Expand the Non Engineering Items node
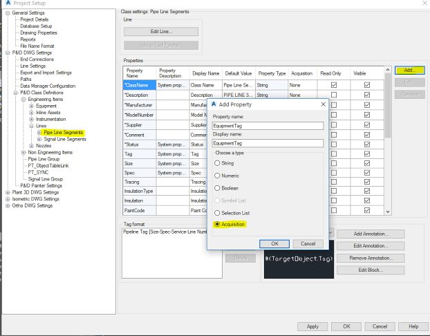The width and height of the screenshot is (430, 336). (x=24, y=153)
